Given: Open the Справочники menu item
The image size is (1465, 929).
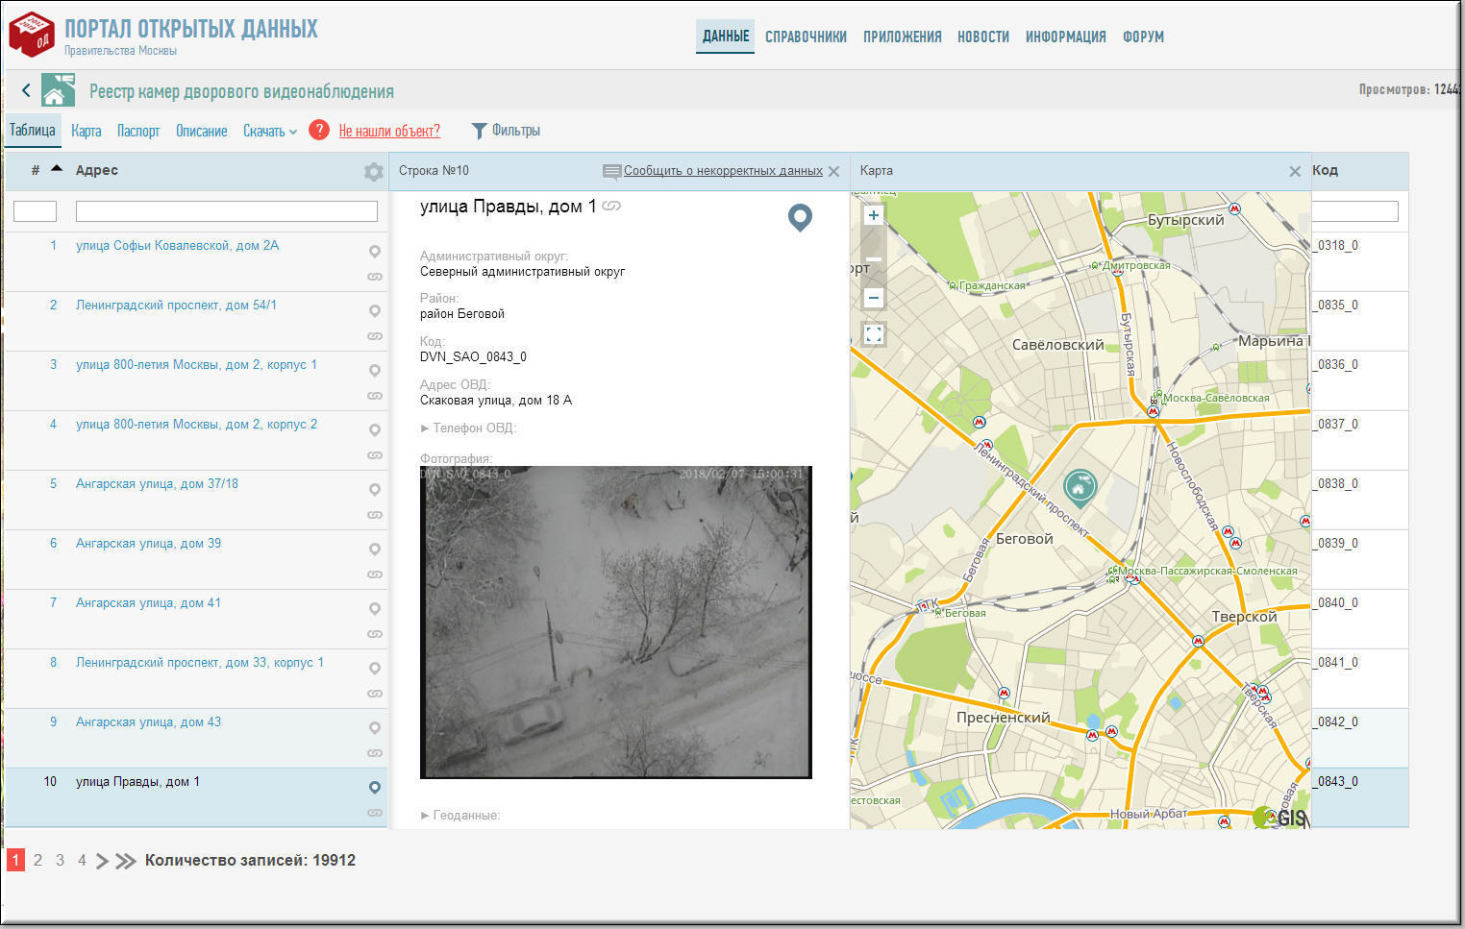Looking at the screenshot, I should [x=806, y=37].
